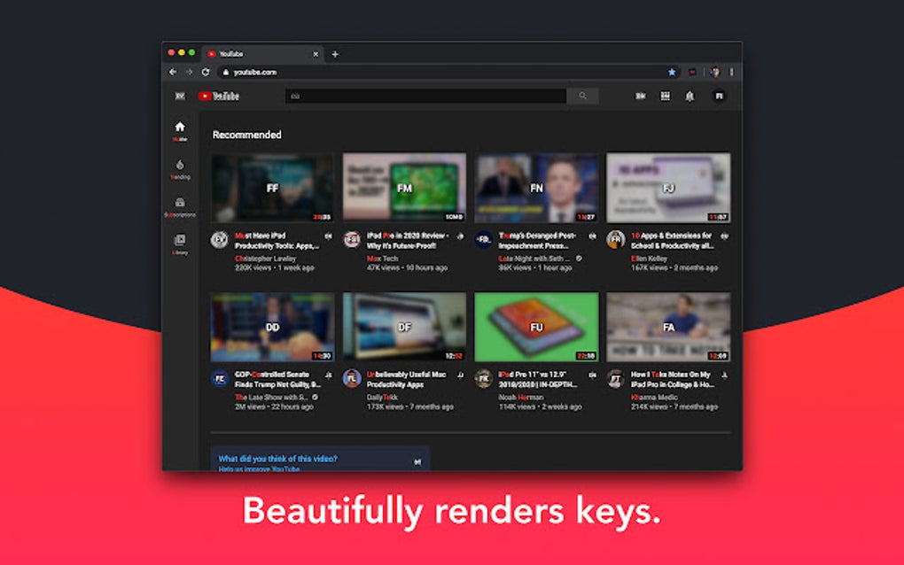Close the YouTube browser tab
The image size is (904, 565).
(x=316, y=54)
